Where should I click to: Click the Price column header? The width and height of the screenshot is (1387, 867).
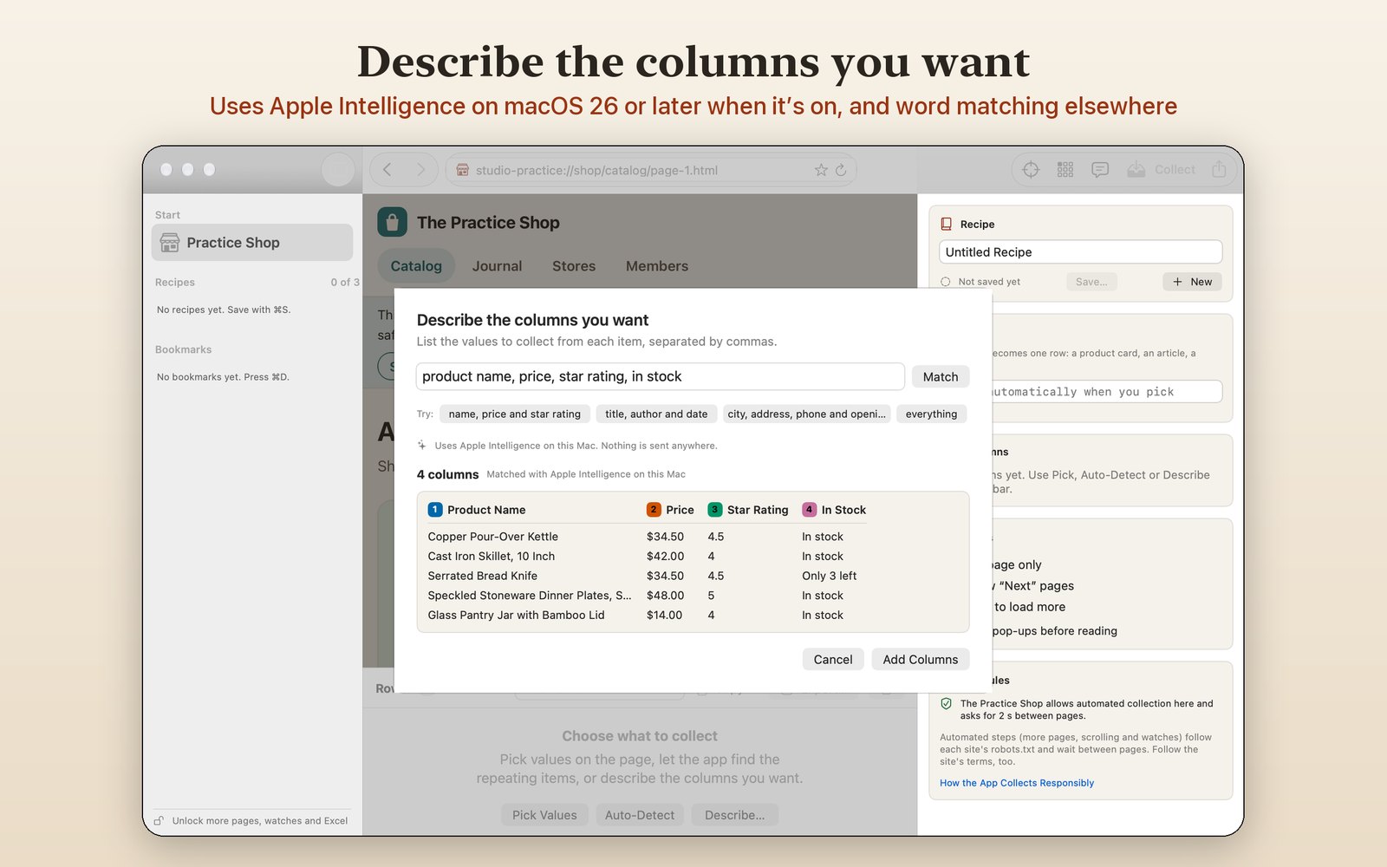pos(670,510)
